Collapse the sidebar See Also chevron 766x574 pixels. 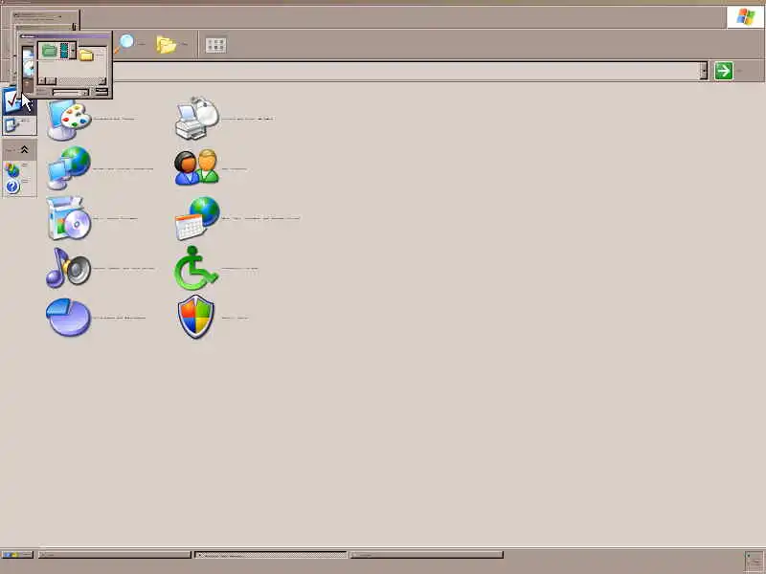[x=24, y=150]
